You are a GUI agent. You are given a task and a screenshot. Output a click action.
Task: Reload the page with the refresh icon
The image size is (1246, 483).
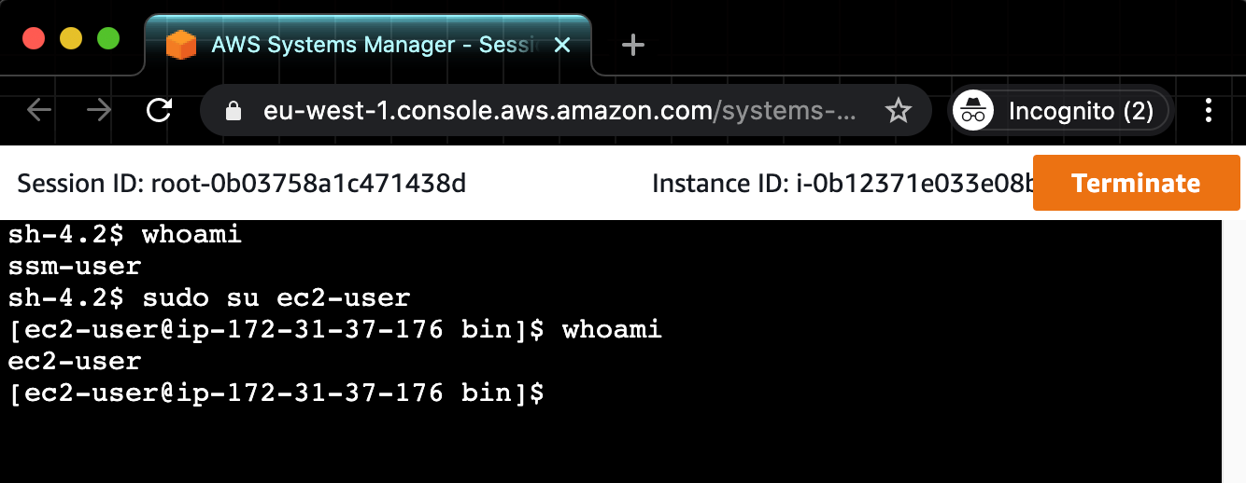160,111
